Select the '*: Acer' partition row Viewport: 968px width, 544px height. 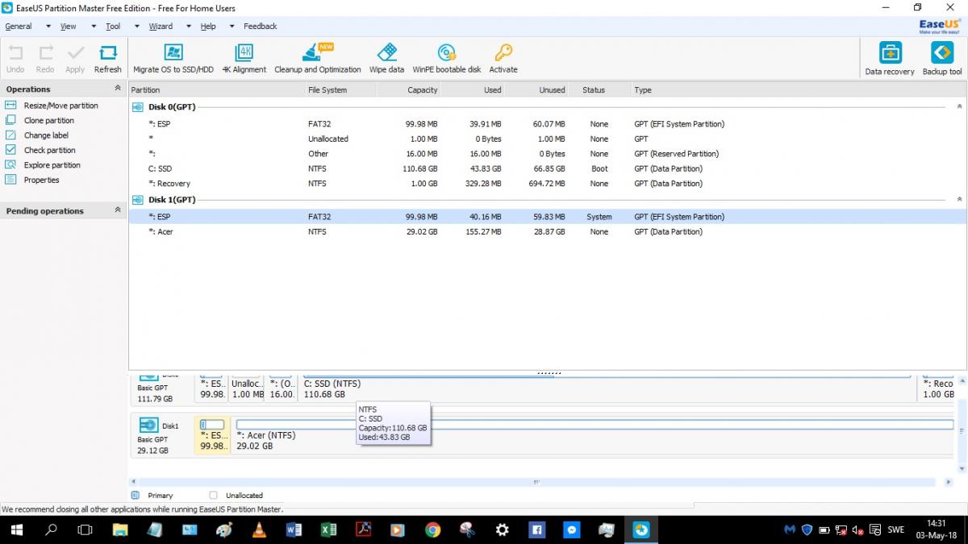[x=547, y=231]
